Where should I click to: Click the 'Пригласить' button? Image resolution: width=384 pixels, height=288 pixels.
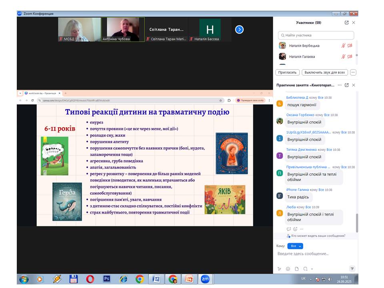point(287,72)
